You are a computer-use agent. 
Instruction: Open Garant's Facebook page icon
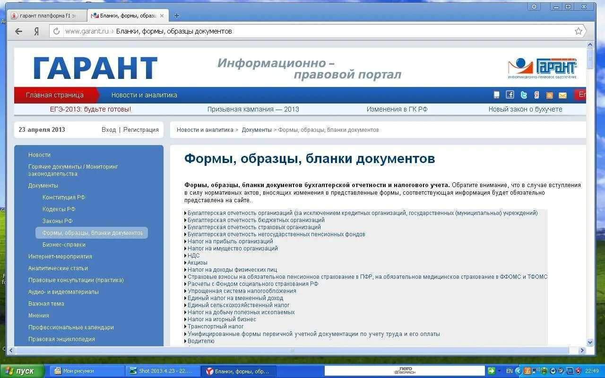510,94
